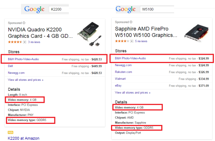
Task: Open the 3 reviews link
Action: coord(34,42)
